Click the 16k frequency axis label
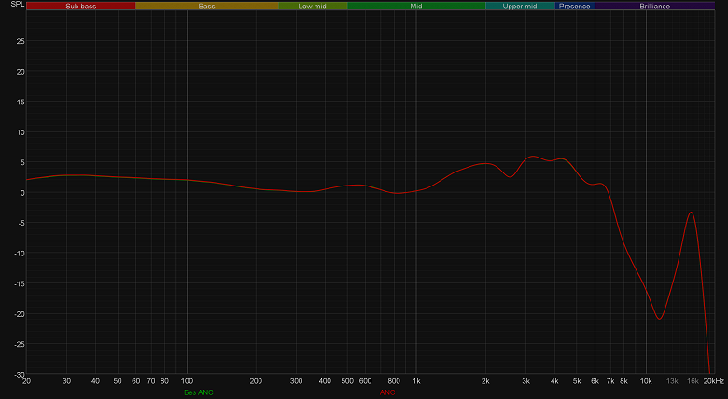The height and width of the screenshot is (399, 728). point(693,381)
